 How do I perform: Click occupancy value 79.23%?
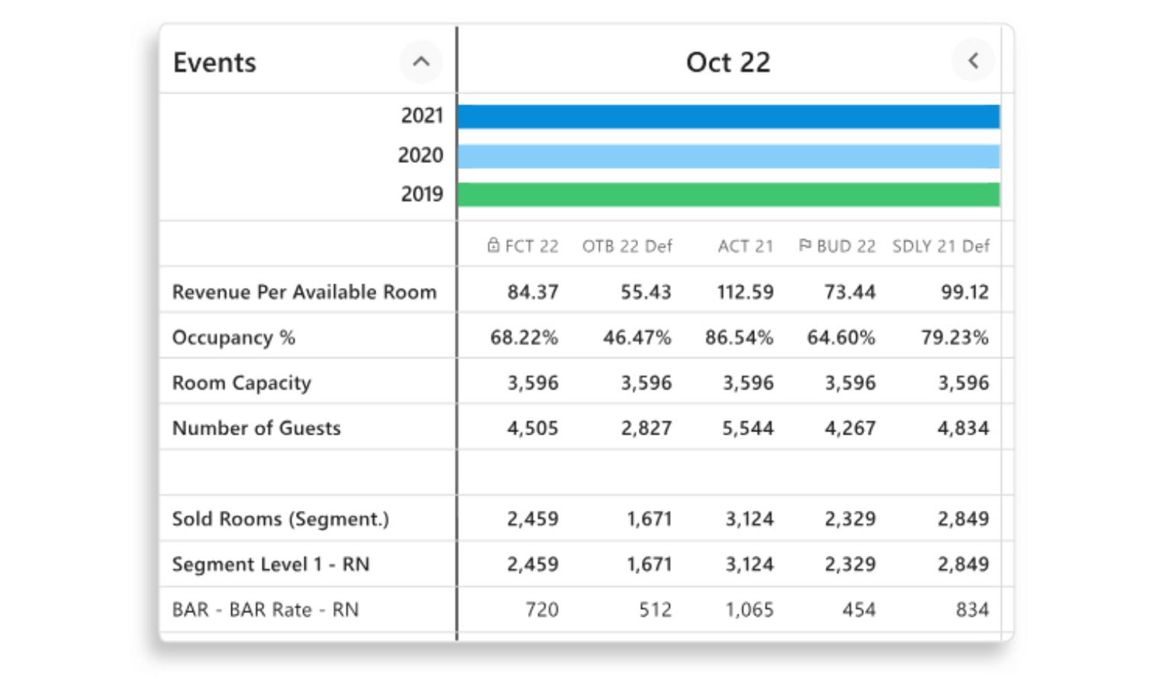click(955, 338)
